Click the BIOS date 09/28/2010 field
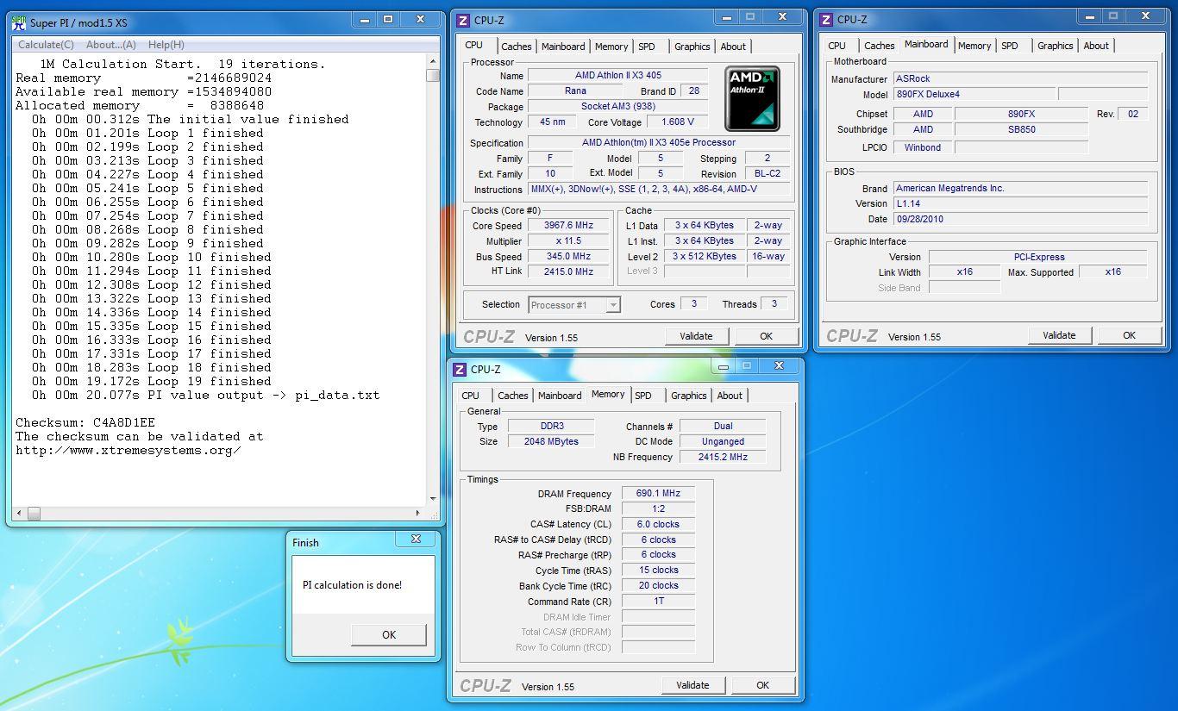This screenshot has width=1178, height=711. pyautogui.click(x=1020, y=219)
